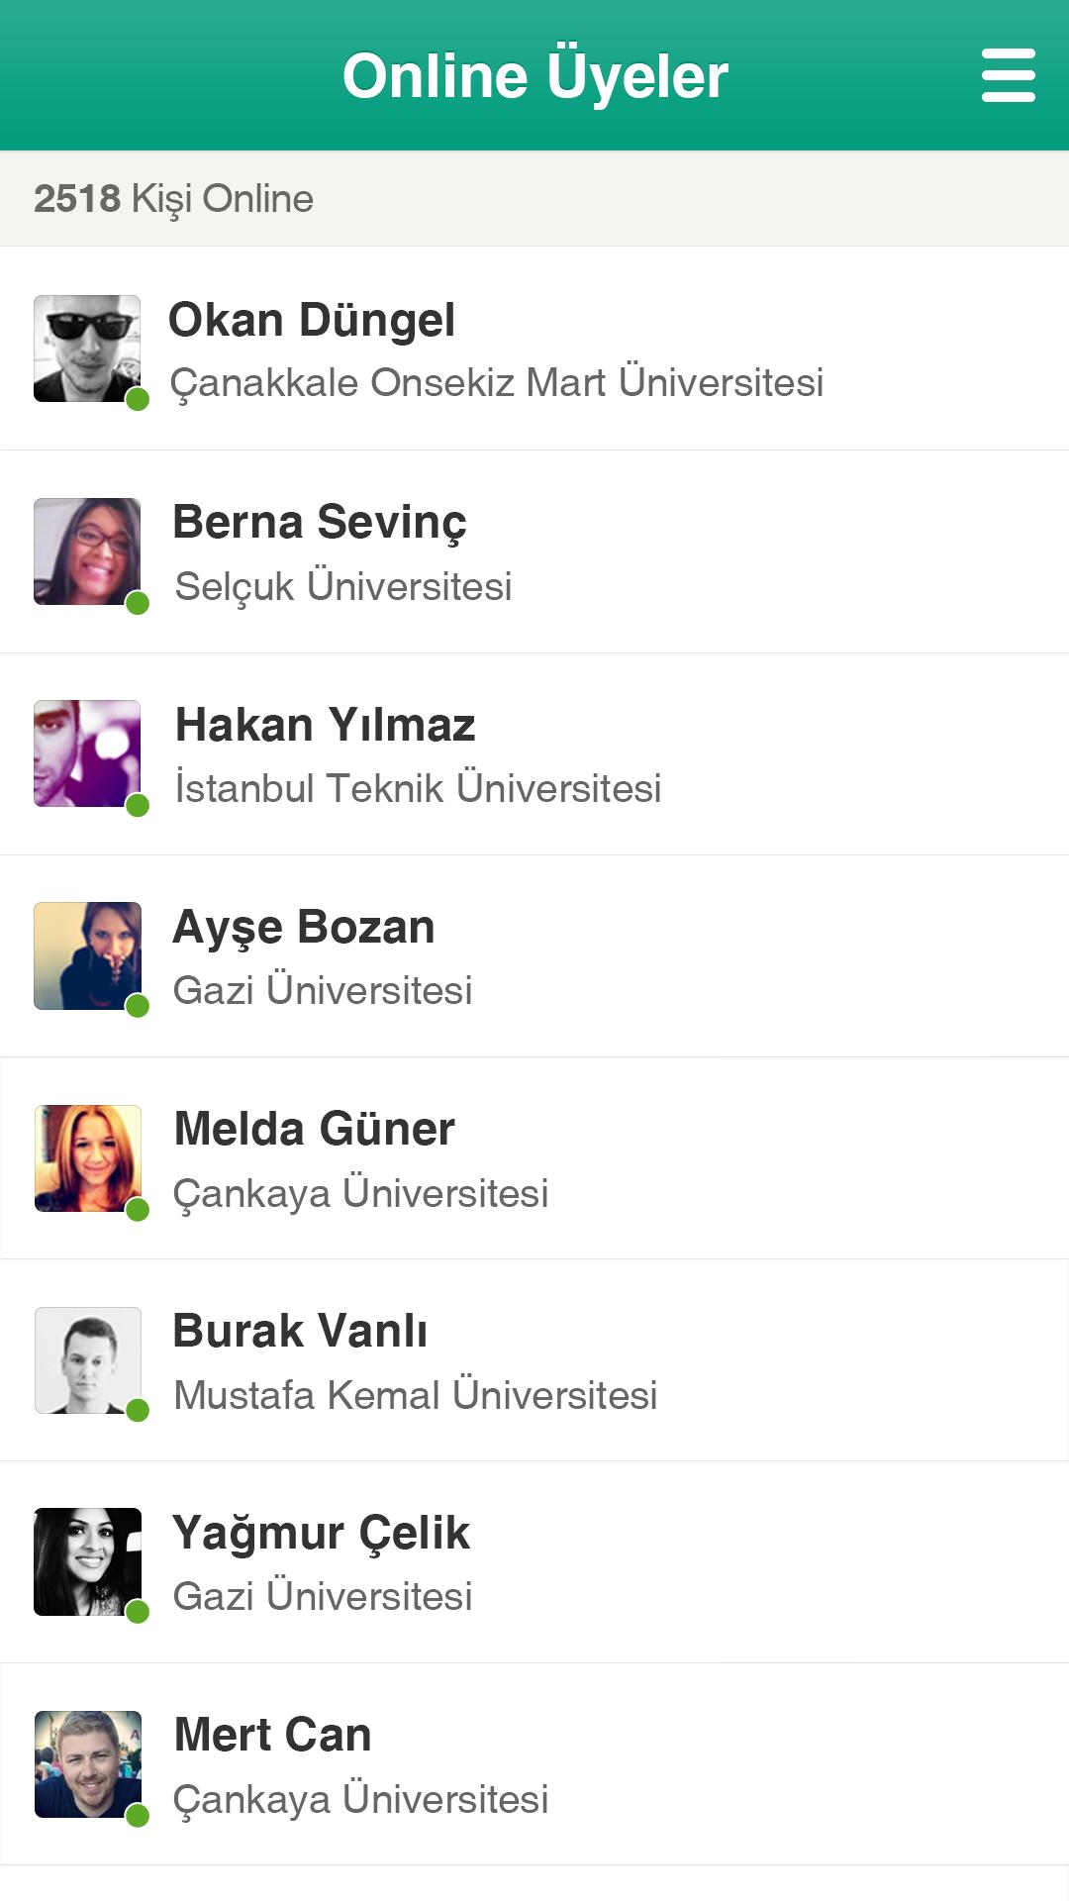Open Hakan Yılmaz's list entry
The image size is (1069, 1901).
pyautogui.click(x=534, y=752)
